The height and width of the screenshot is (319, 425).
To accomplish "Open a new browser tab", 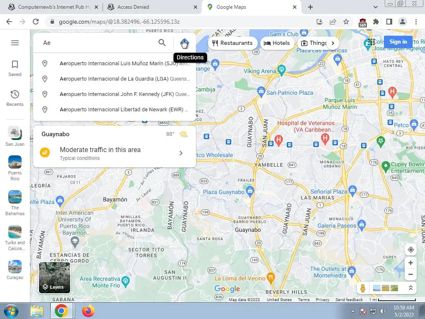I will pyautogui.click(x=310, y=7).
